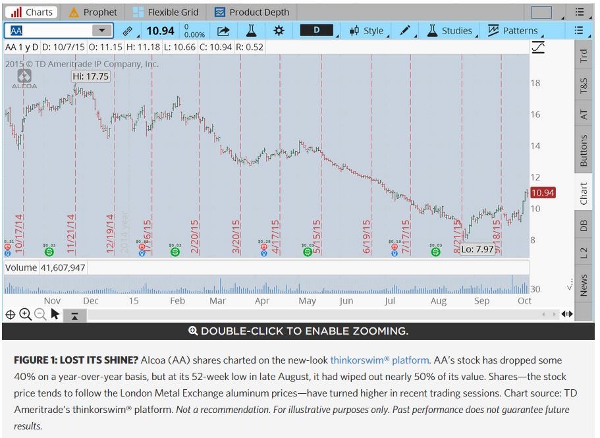This screenshot has height=438, width=600.
Task: Open the drawing tools pencil menu
Action: (406, 30)
